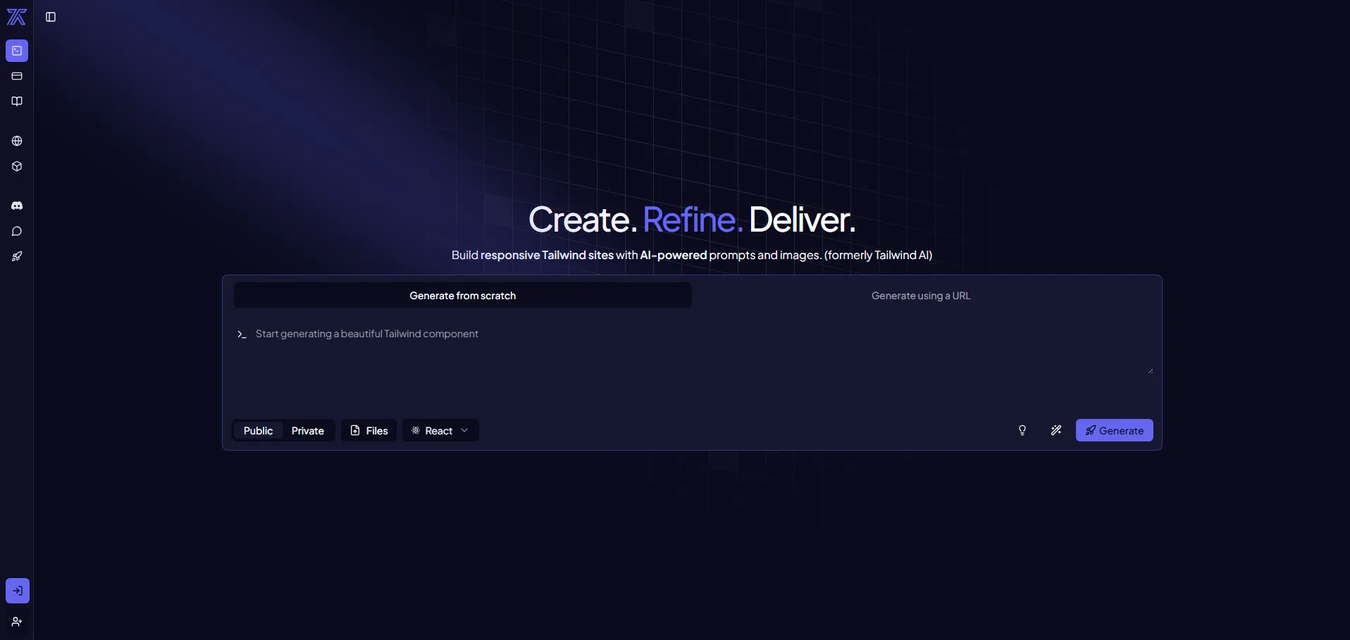This screenshot has width=1350, height=640.
Task: Switch to Generate from scratch tab
Action: (462, 296)
